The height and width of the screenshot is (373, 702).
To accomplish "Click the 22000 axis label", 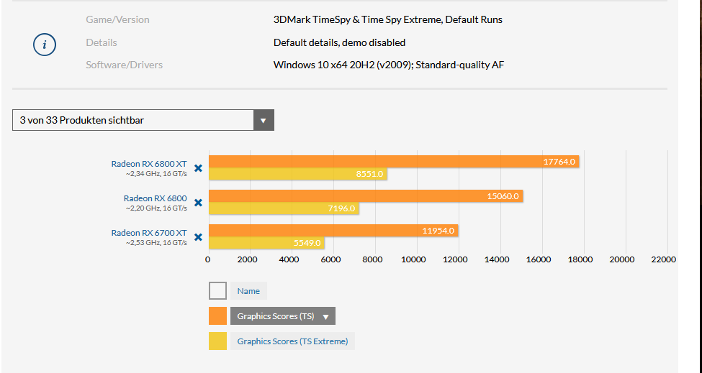I will click(664, 259).
